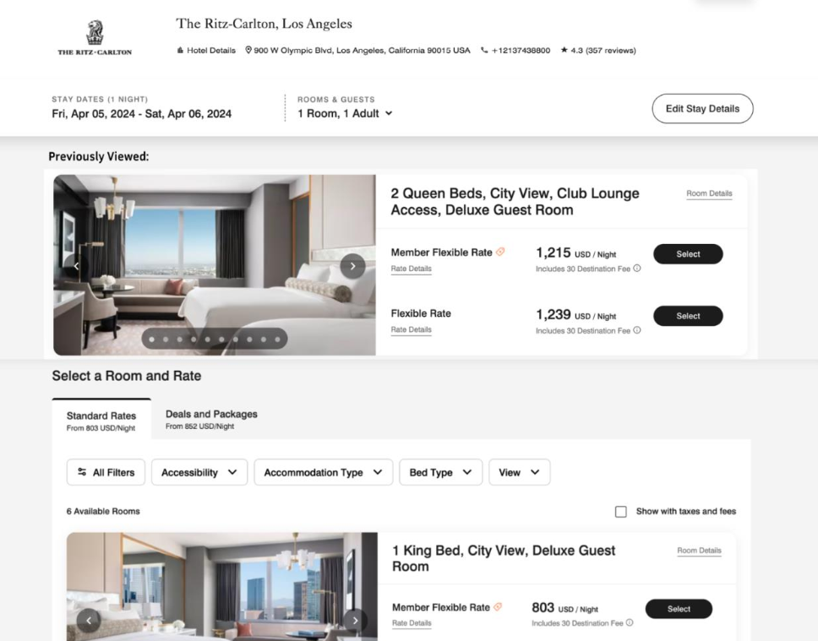Click info icon next to 1,215 Destination Fee
818x641 pixels.
coord(637,268)
